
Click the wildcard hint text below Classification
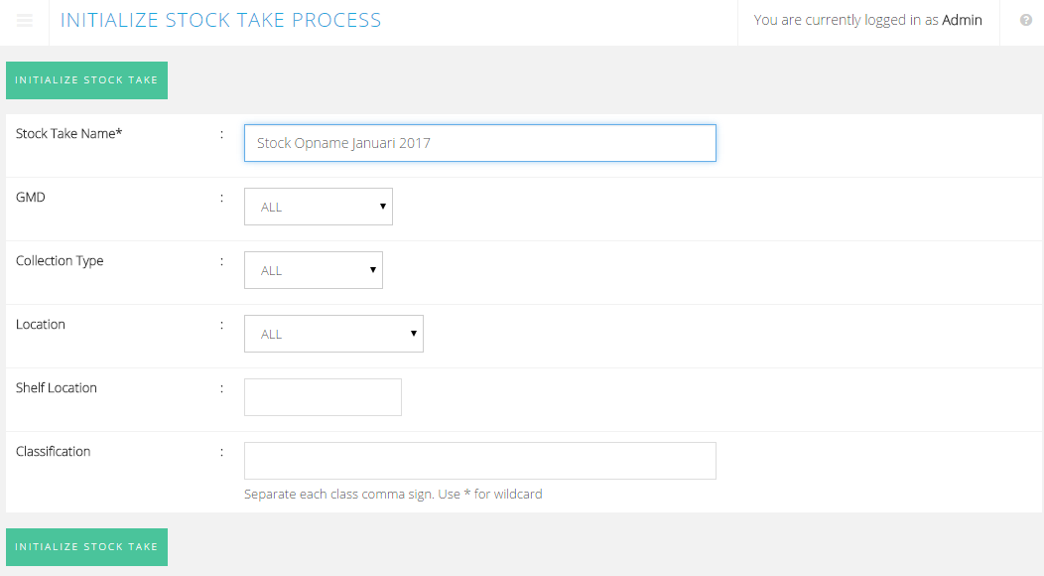(x=393, y=494)
